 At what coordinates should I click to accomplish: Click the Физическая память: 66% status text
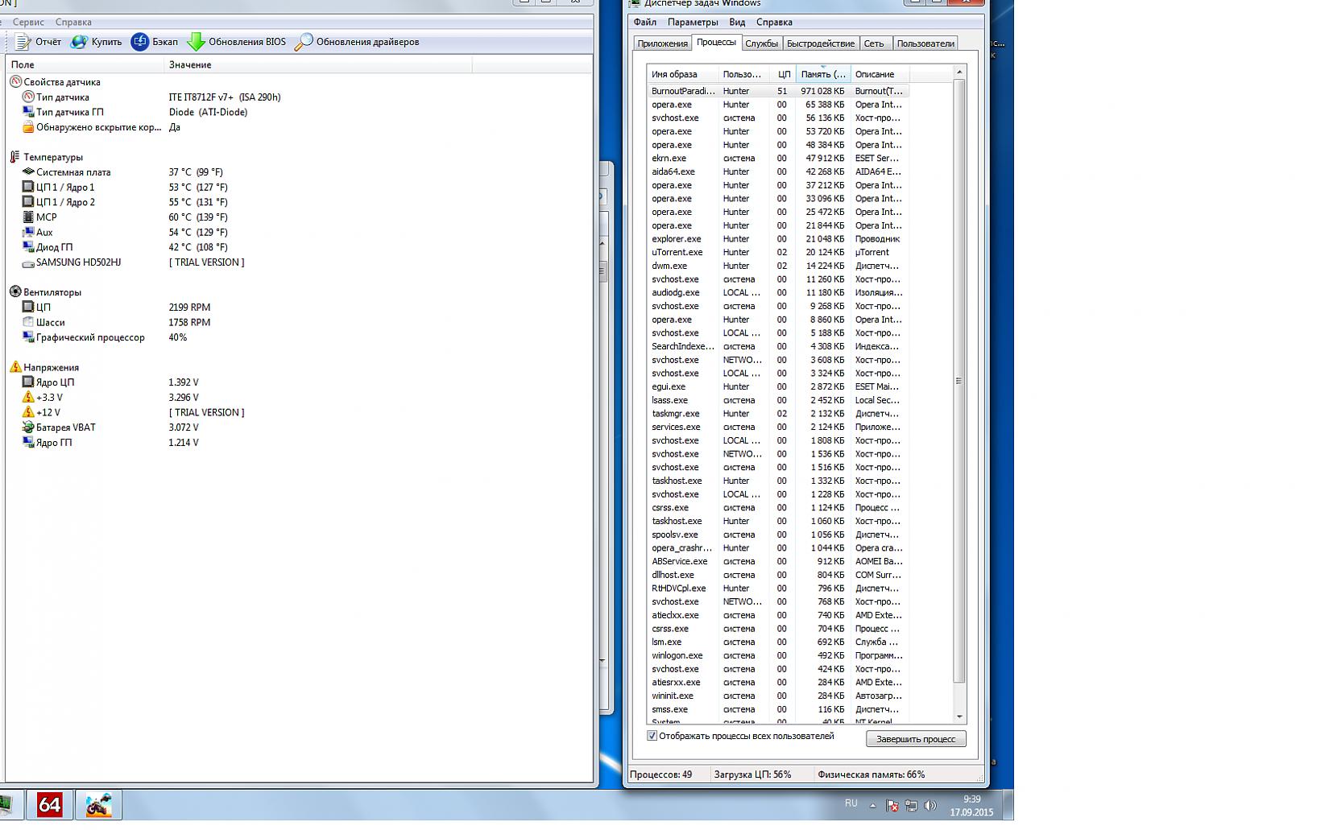(x=871, y=774)
